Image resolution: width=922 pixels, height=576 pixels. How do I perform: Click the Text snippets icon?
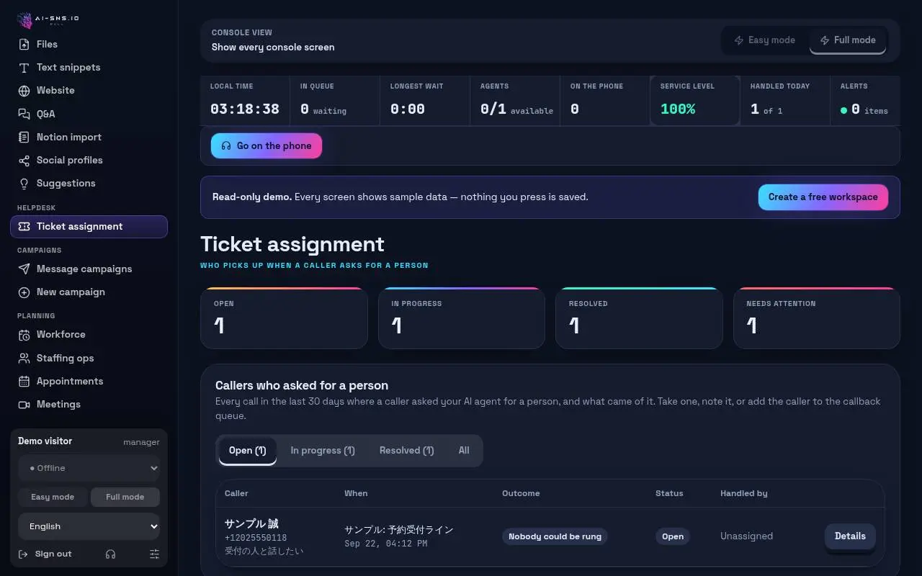coord(24,67)
